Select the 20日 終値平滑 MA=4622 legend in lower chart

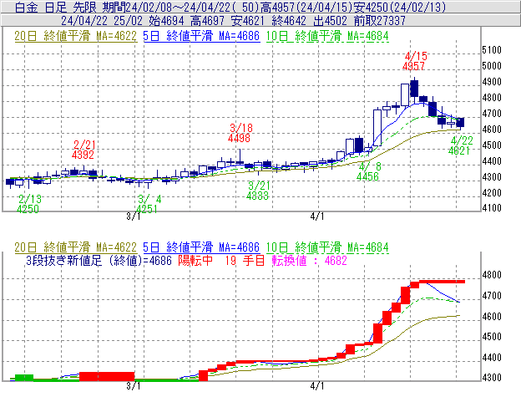point(75,247)
